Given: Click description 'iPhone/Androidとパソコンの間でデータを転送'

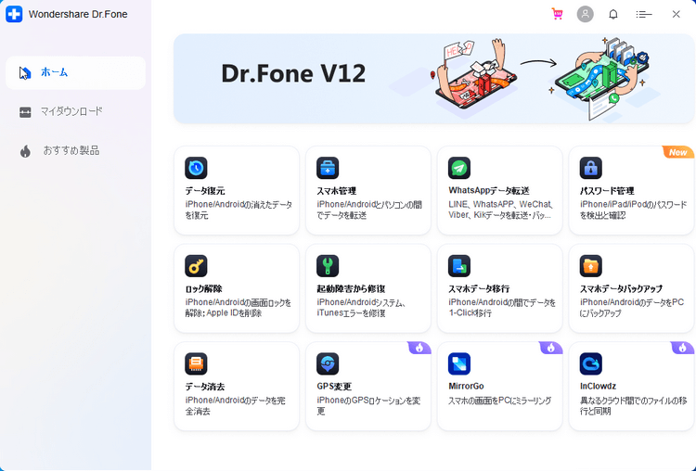Looking at the screenshot, I should point(368,210).
